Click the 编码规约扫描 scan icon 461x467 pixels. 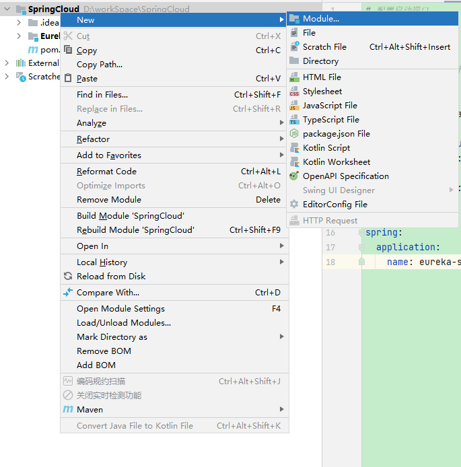[x=68, y=381]
